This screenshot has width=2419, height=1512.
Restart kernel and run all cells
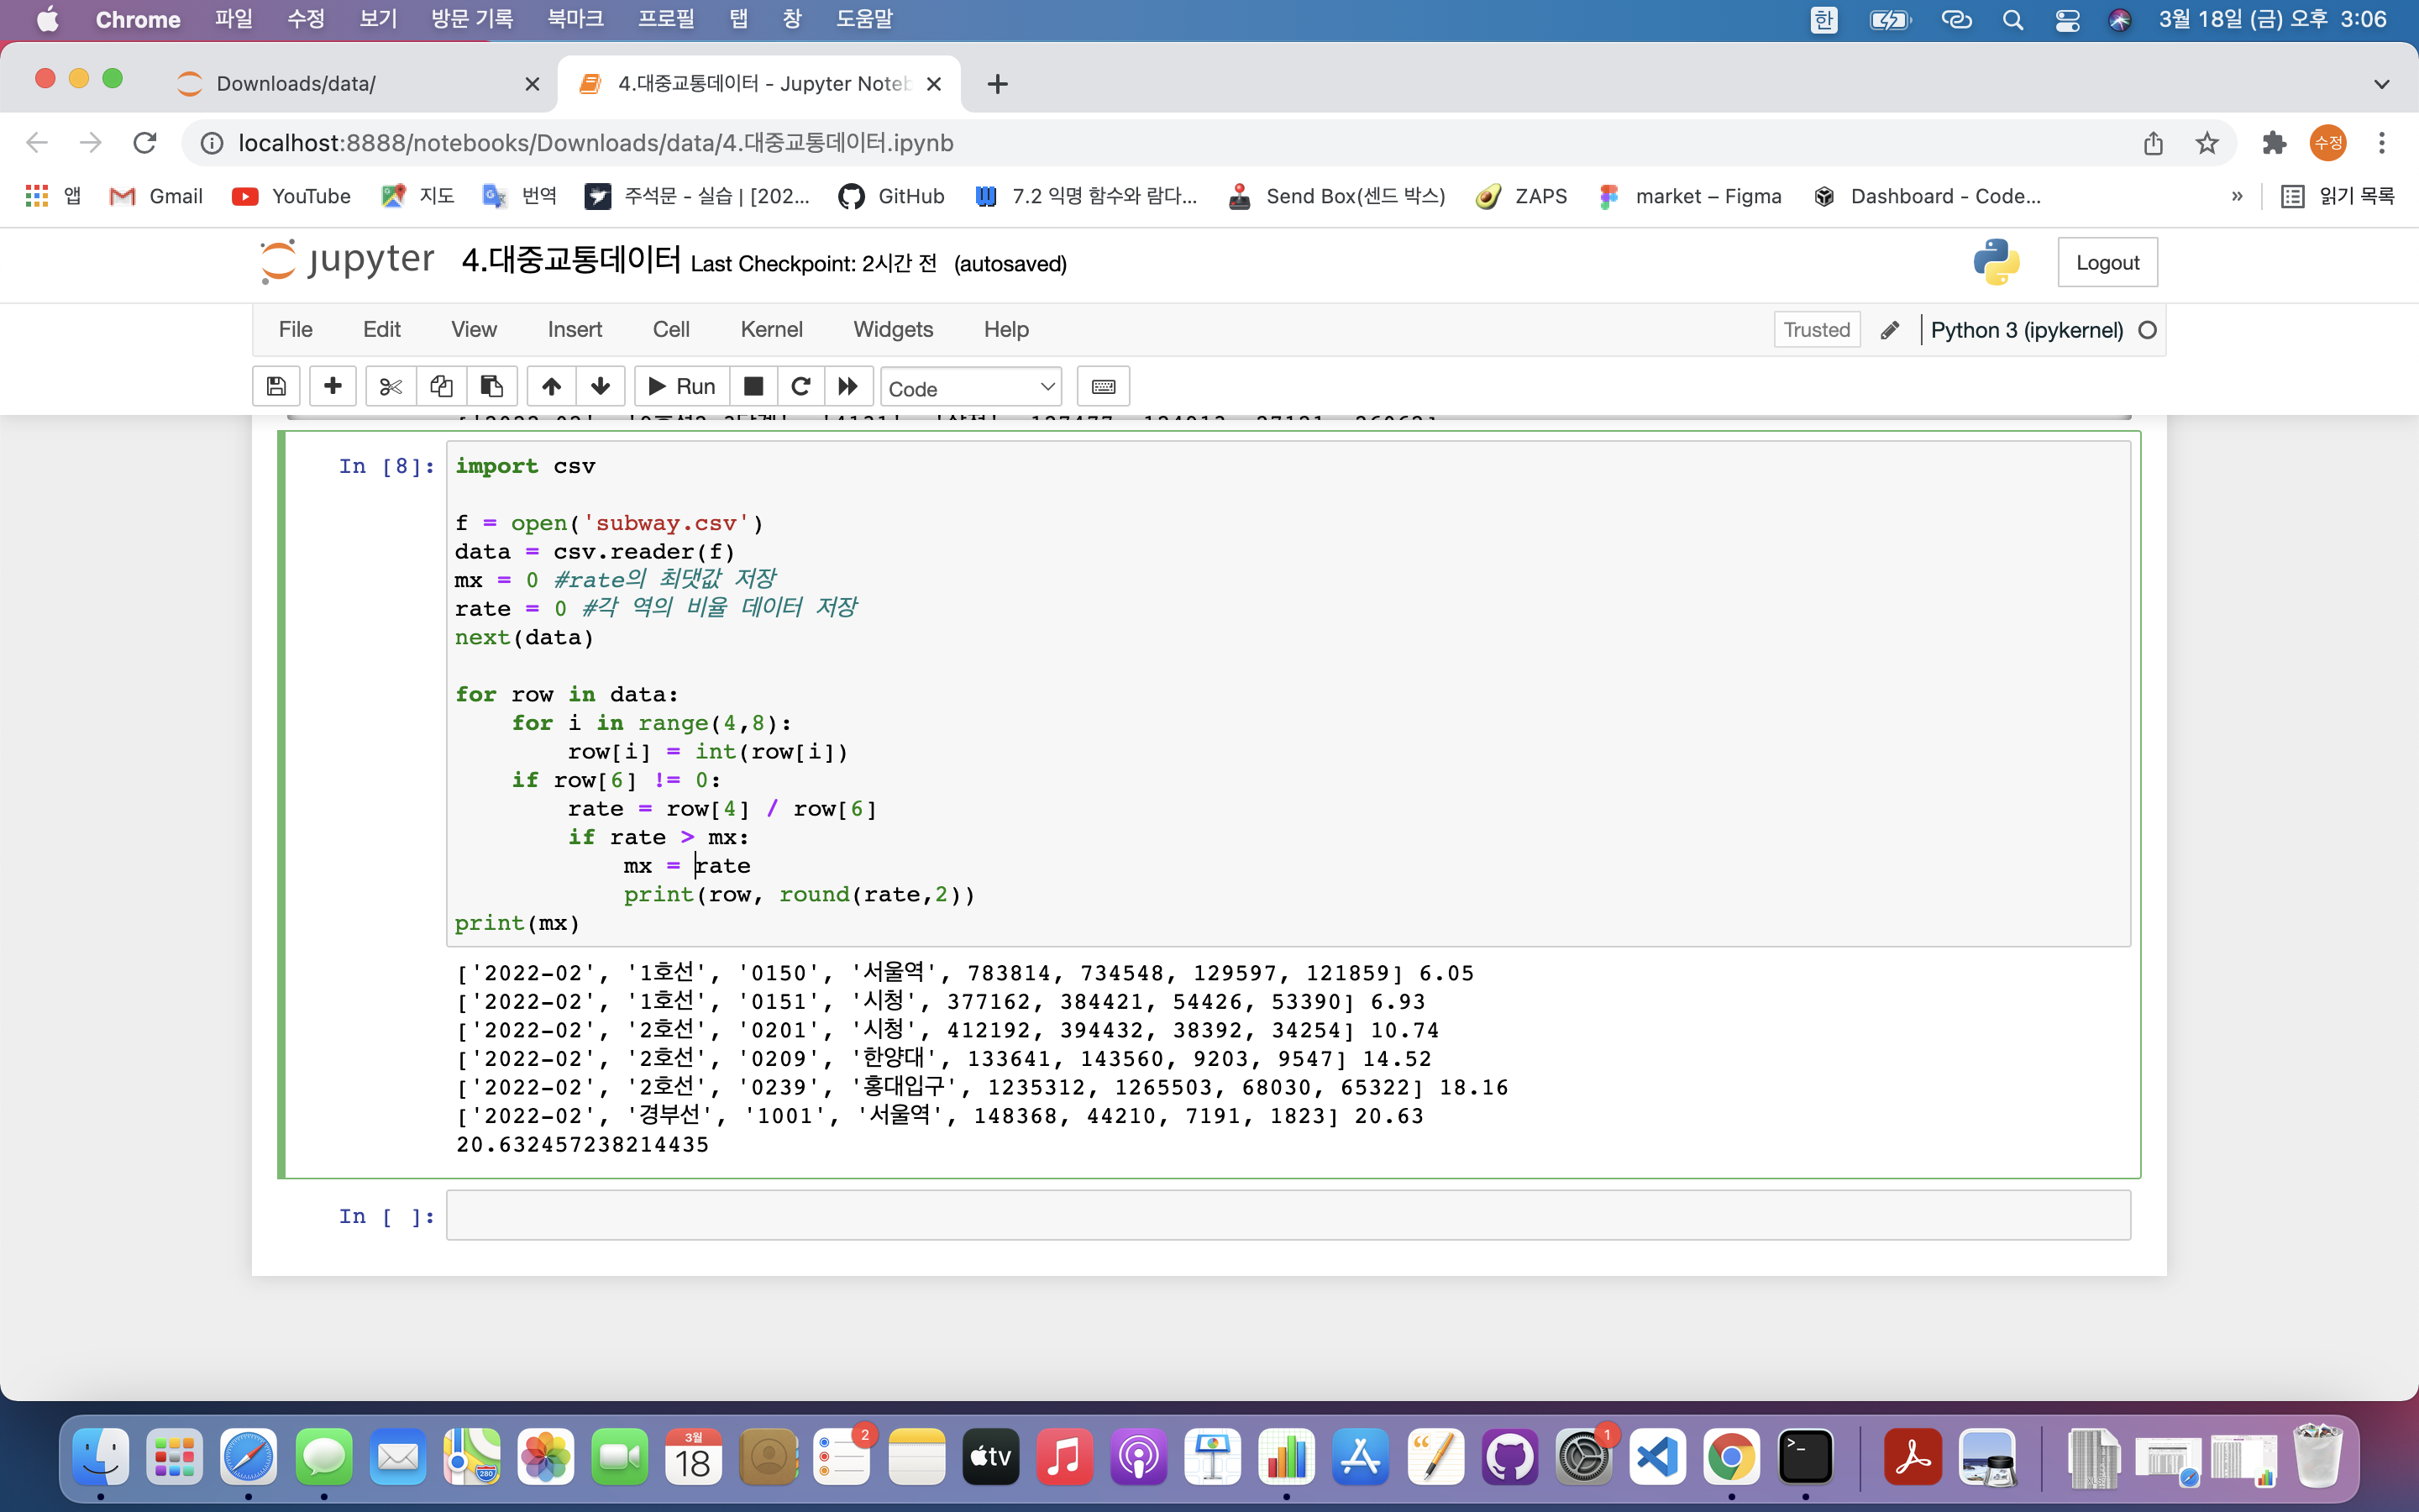pos(847,386)
